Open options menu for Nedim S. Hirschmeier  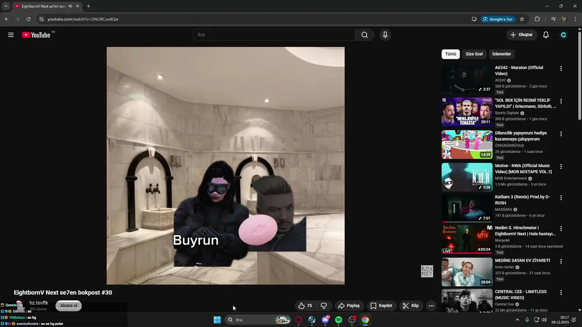(x=561, y=229)
